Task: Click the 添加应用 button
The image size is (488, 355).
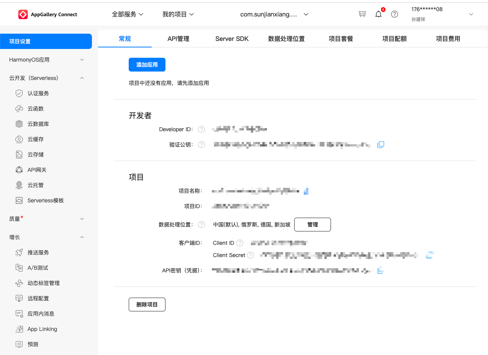Action: pos(147,65)
